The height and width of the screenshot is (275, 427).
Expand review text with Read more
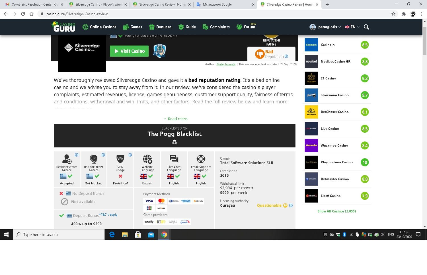coord(175,119)
